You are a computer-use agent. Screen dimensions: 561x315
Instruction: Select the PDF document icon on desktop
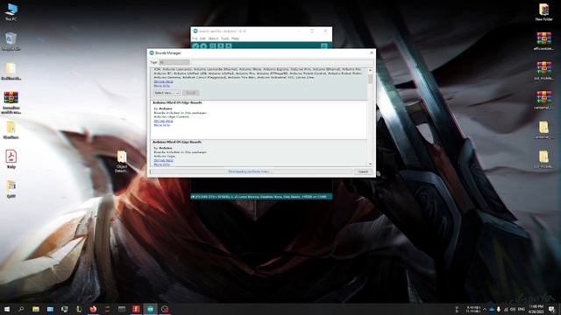tap(11, 159)
